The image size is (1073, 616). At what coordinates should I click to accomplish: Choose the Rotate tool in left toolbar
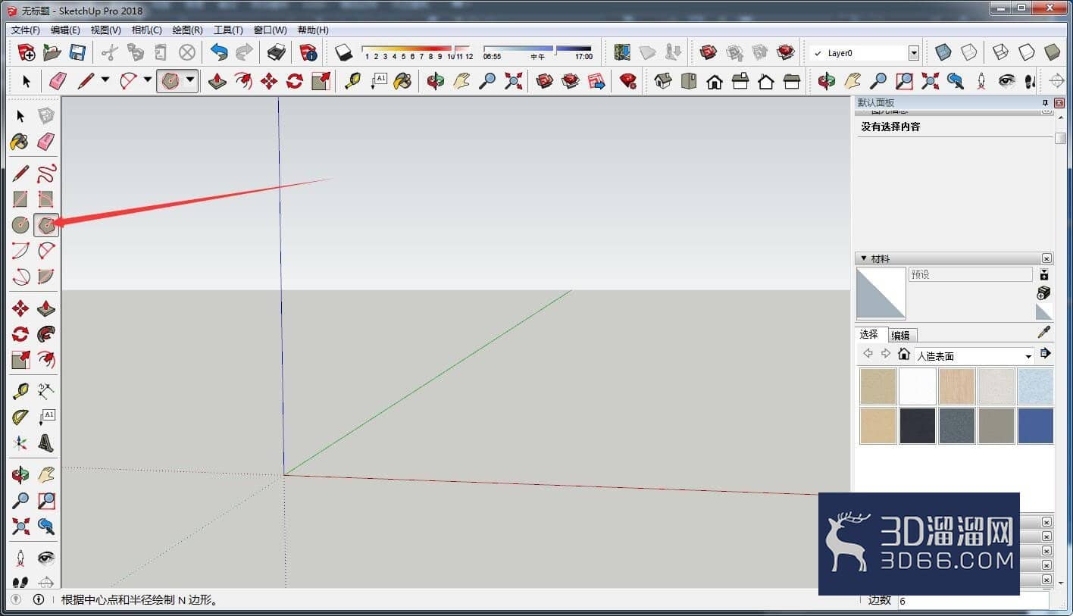click(x=20, y=334)
